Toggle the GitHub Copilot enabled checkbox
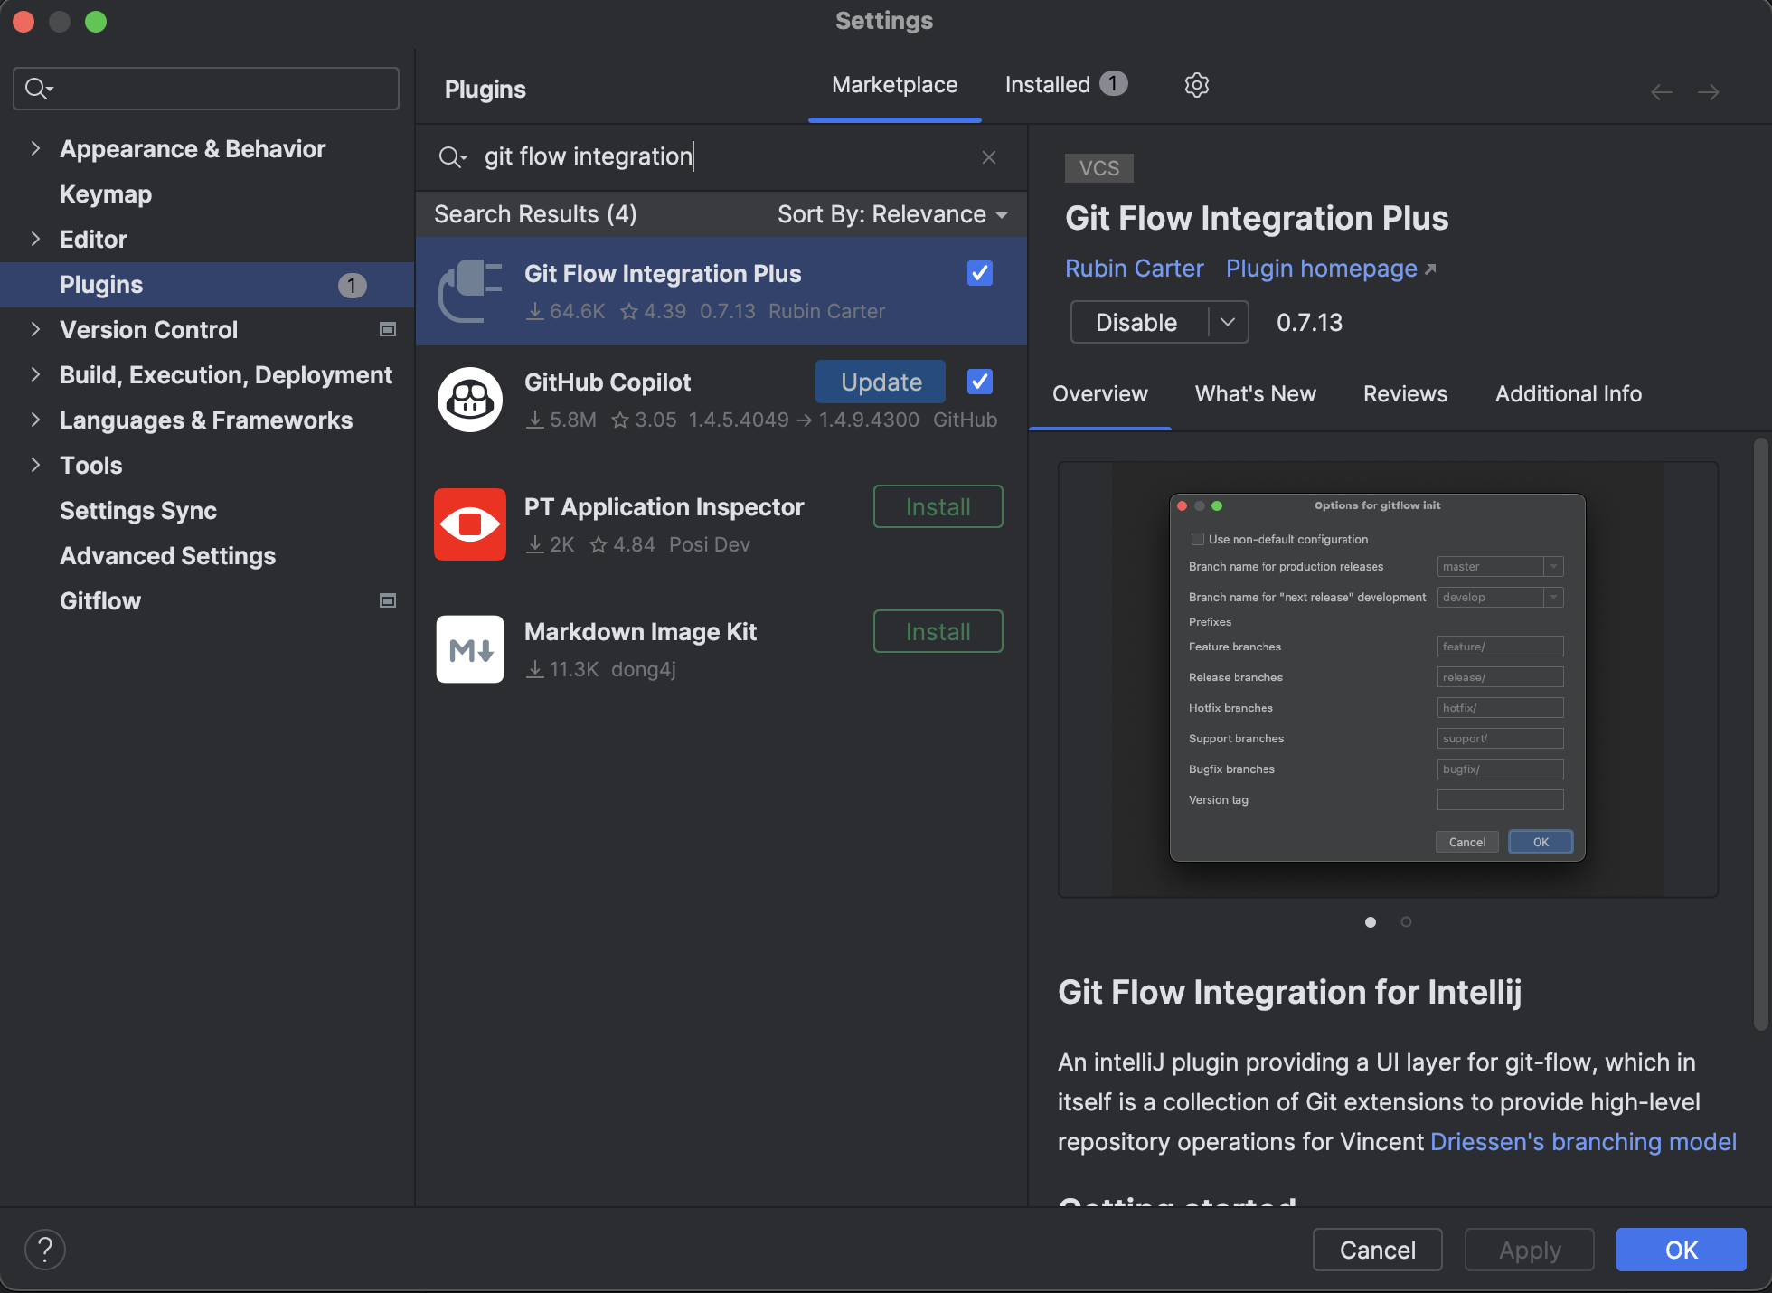Image resolution: width=1772 pixels, height=1293 pixels. tap(980, 382)
